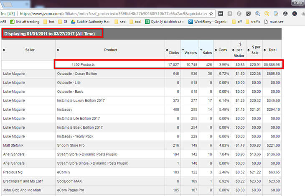Select 'SociBoom MAX' product cell
The image size is (305, 196).
coord(110,181)
